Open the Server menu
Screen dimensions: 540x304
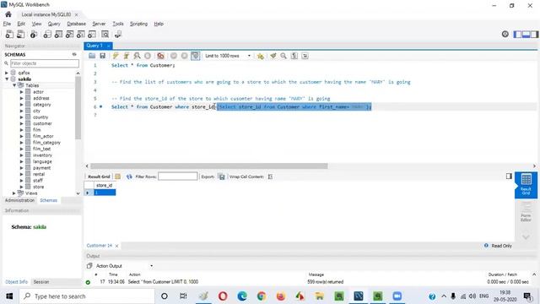(x=99, y=24)
